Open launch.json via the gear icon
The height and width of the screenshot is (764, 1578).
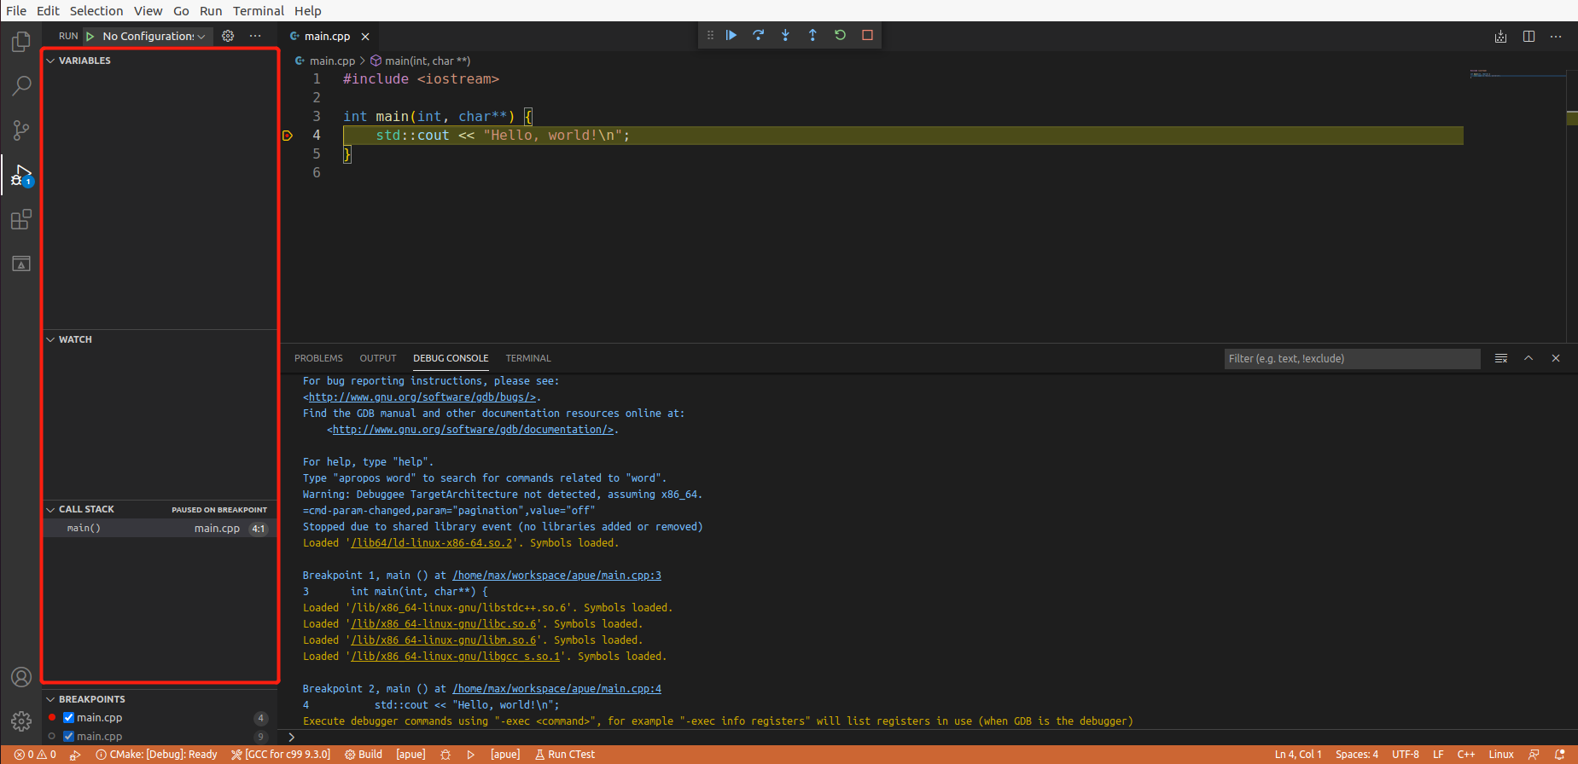[x=228, y=36]
